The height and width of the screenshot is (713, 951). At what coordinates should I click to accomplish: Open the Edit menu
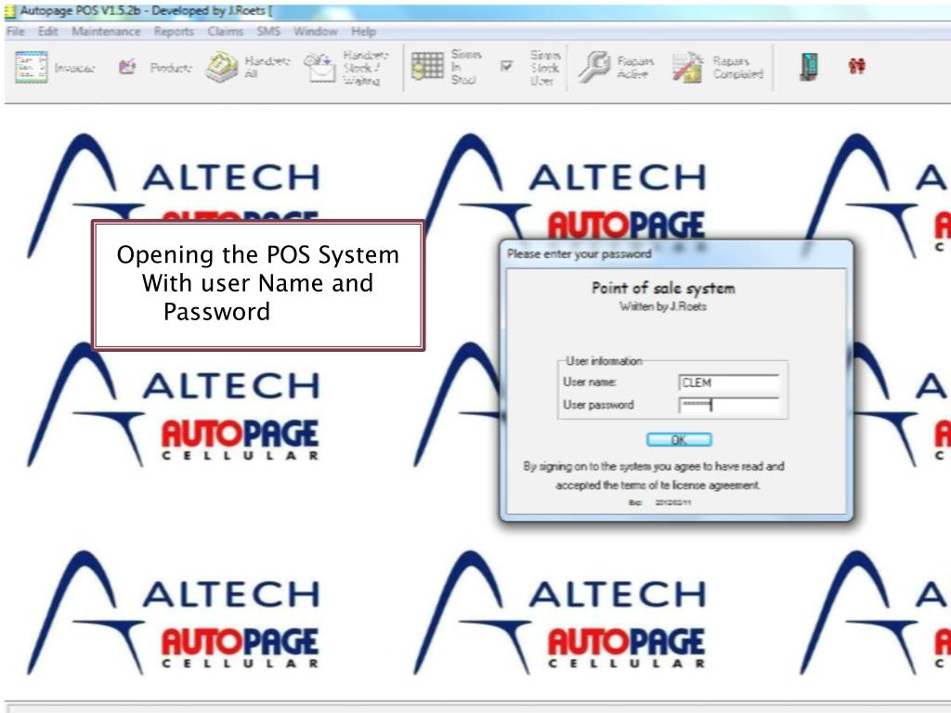(x=48, y=32)
